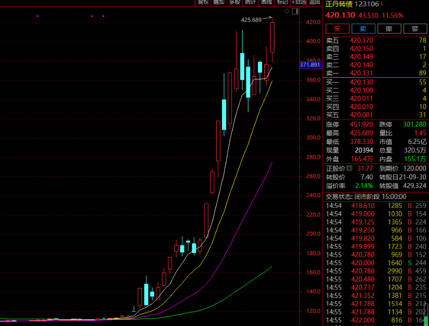Screen dimensions: 429x326
Task: Add stock via +自选 button
Action: coord(299,2)
